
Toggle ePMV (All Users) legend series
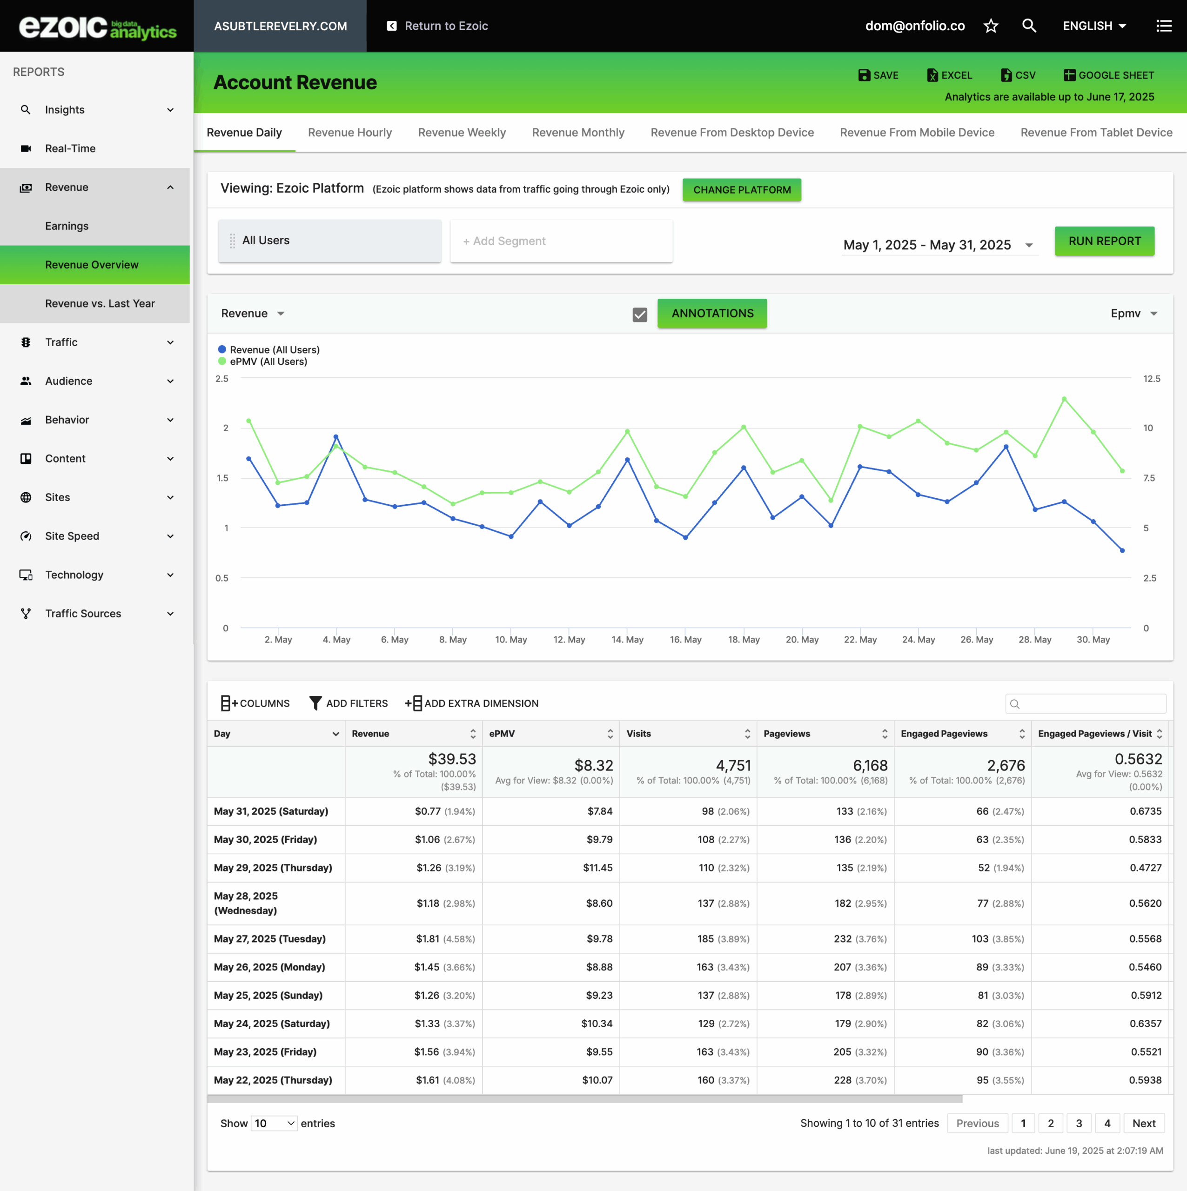tap(262, 361)
